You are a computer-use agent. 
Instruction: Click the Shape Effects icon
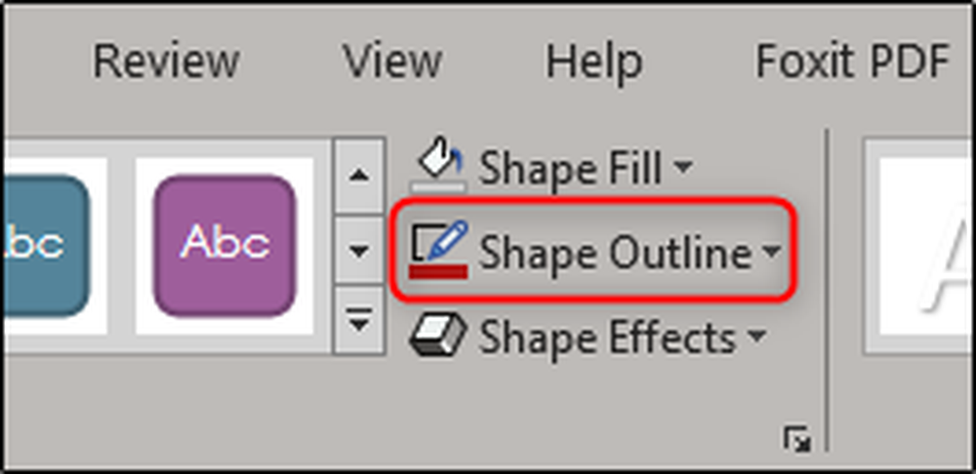click(438, 335)
